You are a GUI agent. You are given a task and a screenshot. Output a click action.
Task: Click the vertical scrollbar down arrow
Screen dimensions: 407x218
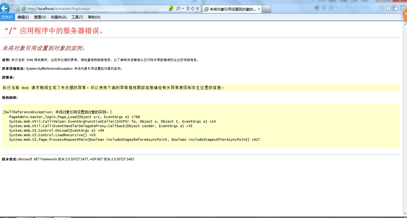[x=405, y=214]
